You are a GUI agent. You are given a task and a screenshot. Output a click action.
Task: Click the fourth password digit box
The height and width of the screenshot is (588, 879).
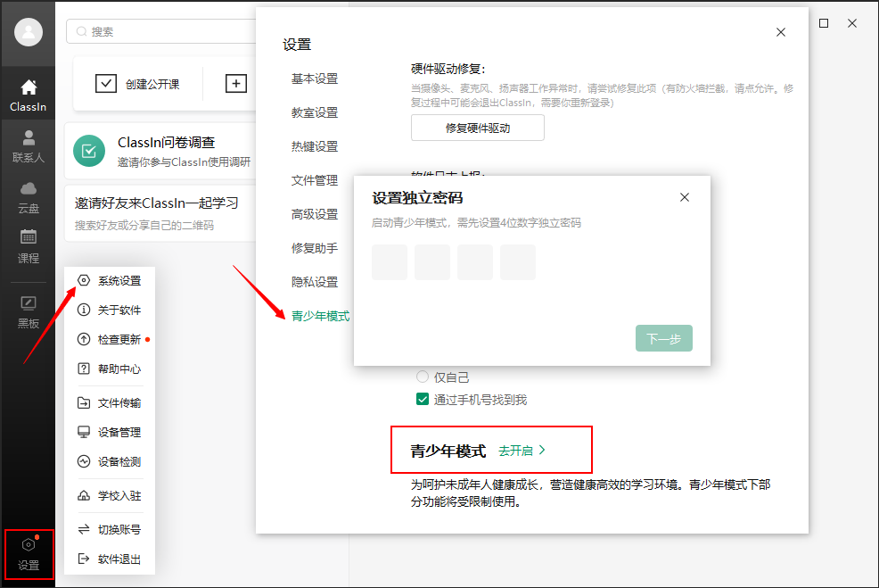[517, 262]
